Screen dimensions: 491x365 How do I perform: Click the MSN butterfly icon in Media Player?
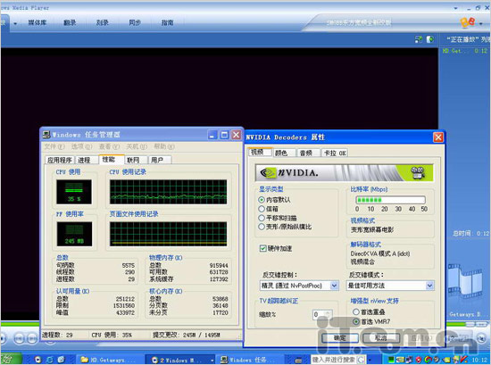click(467, 22)
